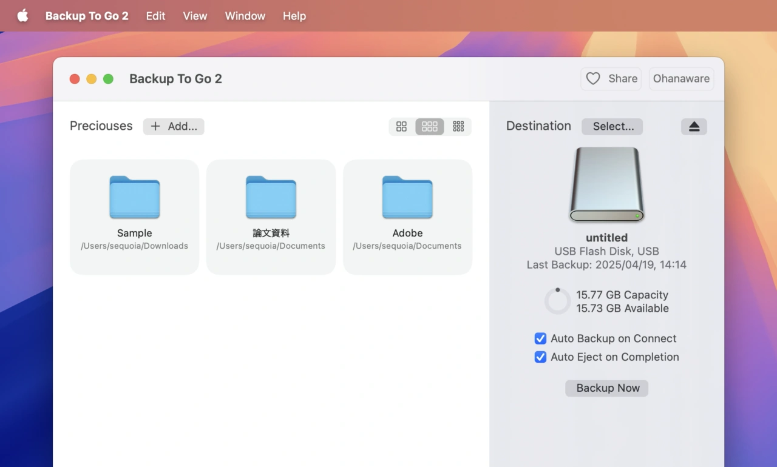Open the Apple menu
The width and height of the screenshot is (777, 467).
tap(22, 16)
